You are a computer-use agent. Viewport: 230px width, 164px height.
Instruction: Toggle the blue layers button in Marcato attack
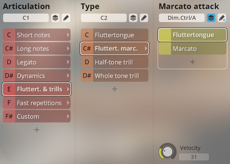211,18
